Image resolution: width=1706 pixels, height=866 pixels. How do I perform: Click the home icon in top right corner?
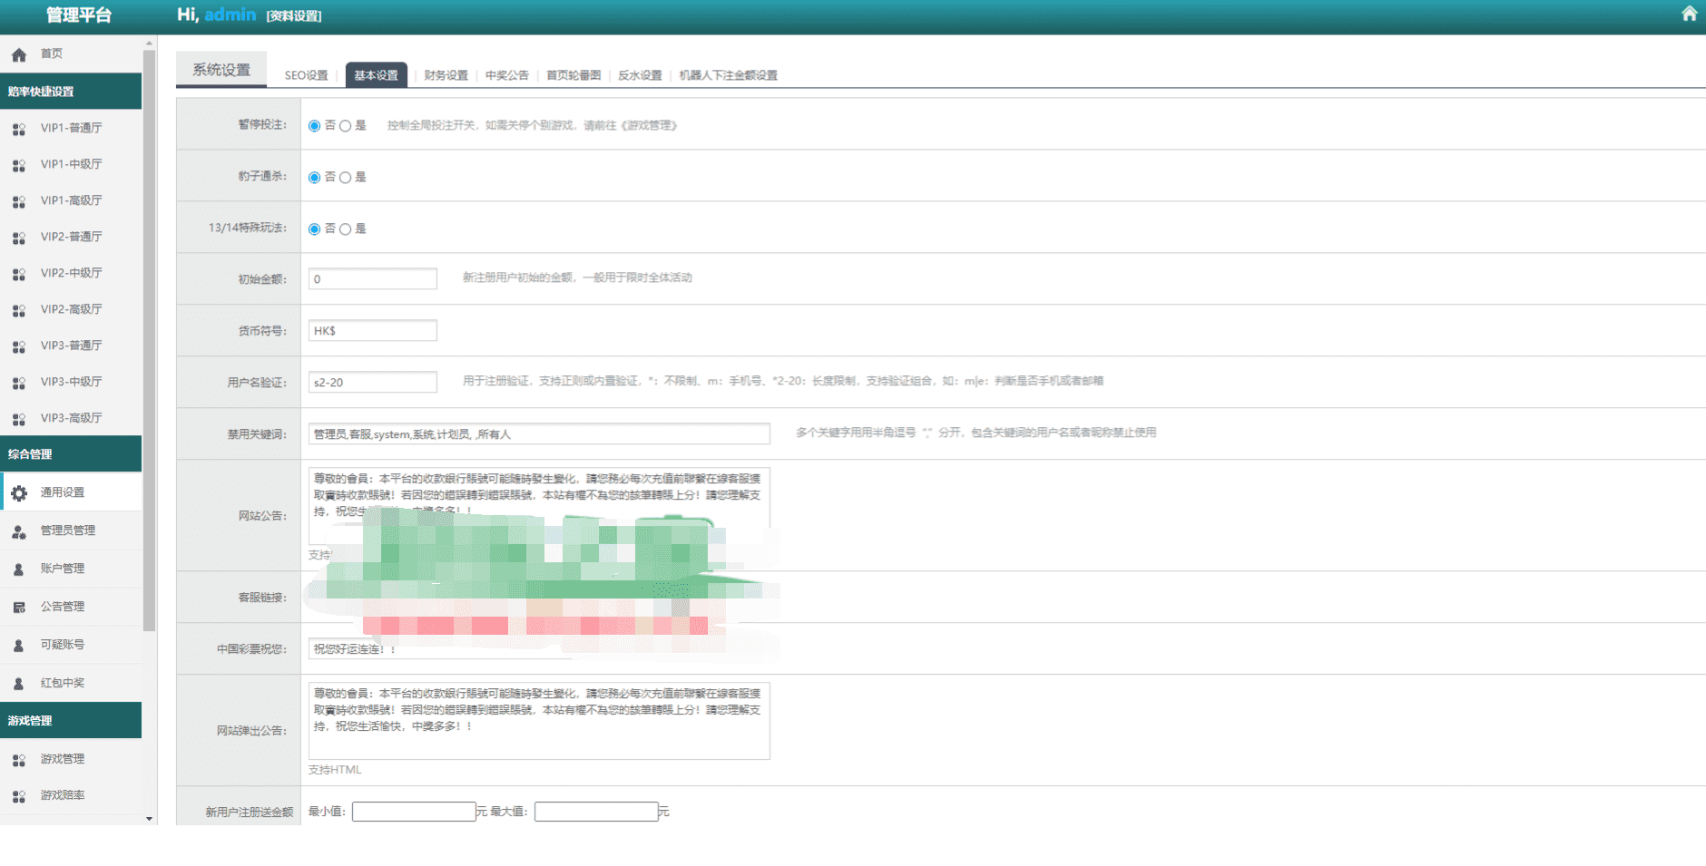(x=1689, y=14)
